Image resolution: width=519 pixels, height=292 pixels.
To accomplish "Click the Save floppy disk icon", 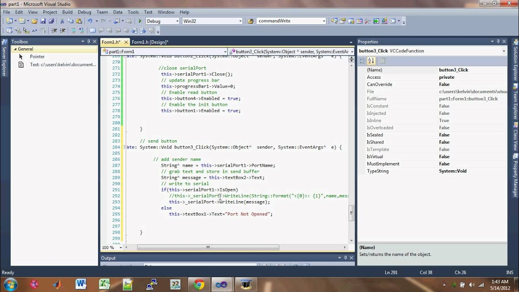I will 43,21.
